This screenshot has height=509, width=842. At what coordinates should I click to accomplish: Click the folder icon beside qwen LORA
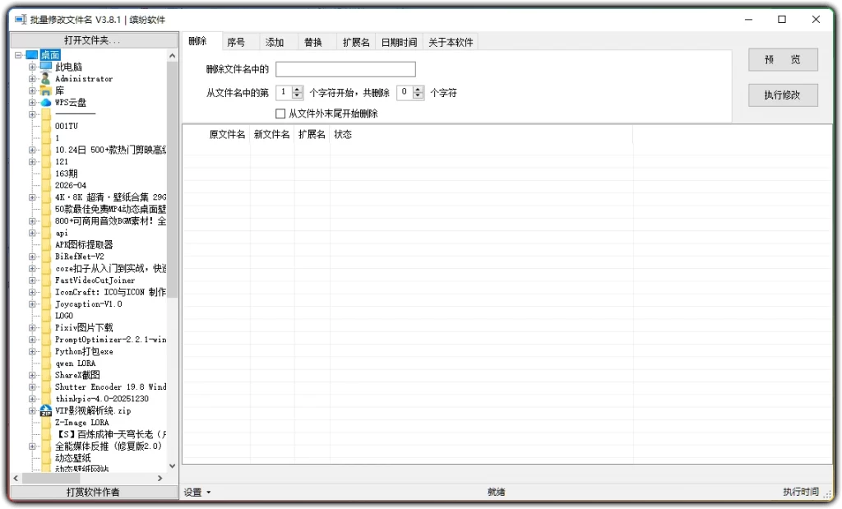[x=44, y=363]
